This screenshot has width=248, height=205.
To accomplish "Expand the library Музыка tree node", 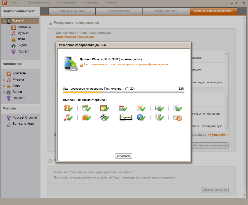I will [x=4, y=80].
